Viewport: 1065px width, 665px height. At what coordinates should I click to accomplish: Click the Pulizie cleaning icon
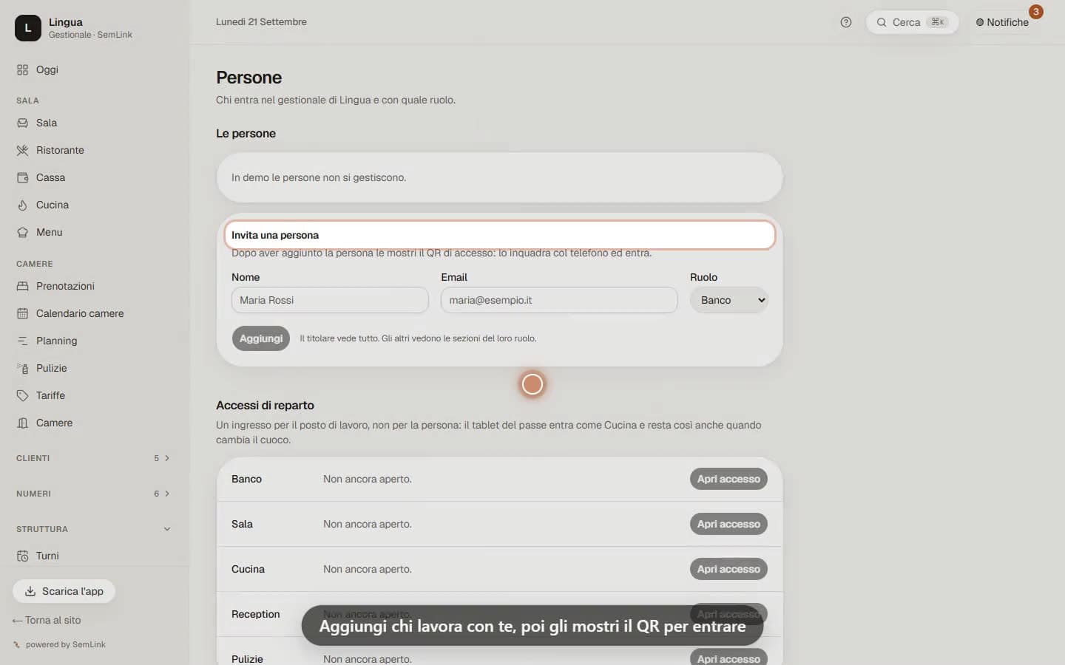point(22,368)
